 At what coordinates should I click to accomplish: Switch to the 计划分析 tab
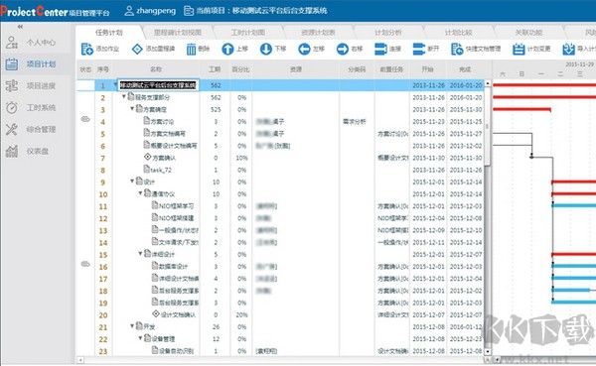point(388,33)
